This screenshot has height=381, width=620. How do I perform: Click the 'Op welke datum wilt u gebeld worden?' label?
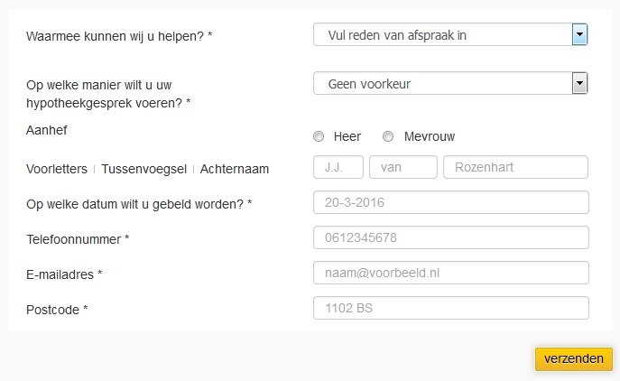click(x=139, y=204)
